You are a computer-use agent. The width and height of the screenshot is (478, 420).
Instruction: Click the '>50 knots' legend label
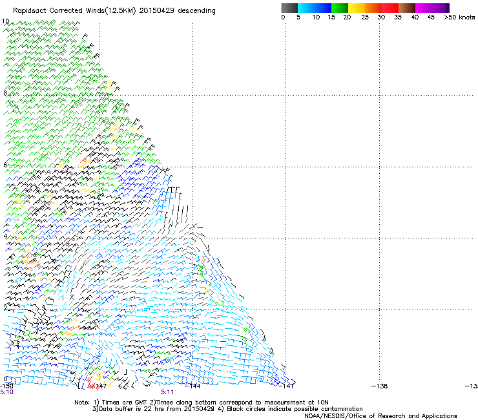click(459, 17)
